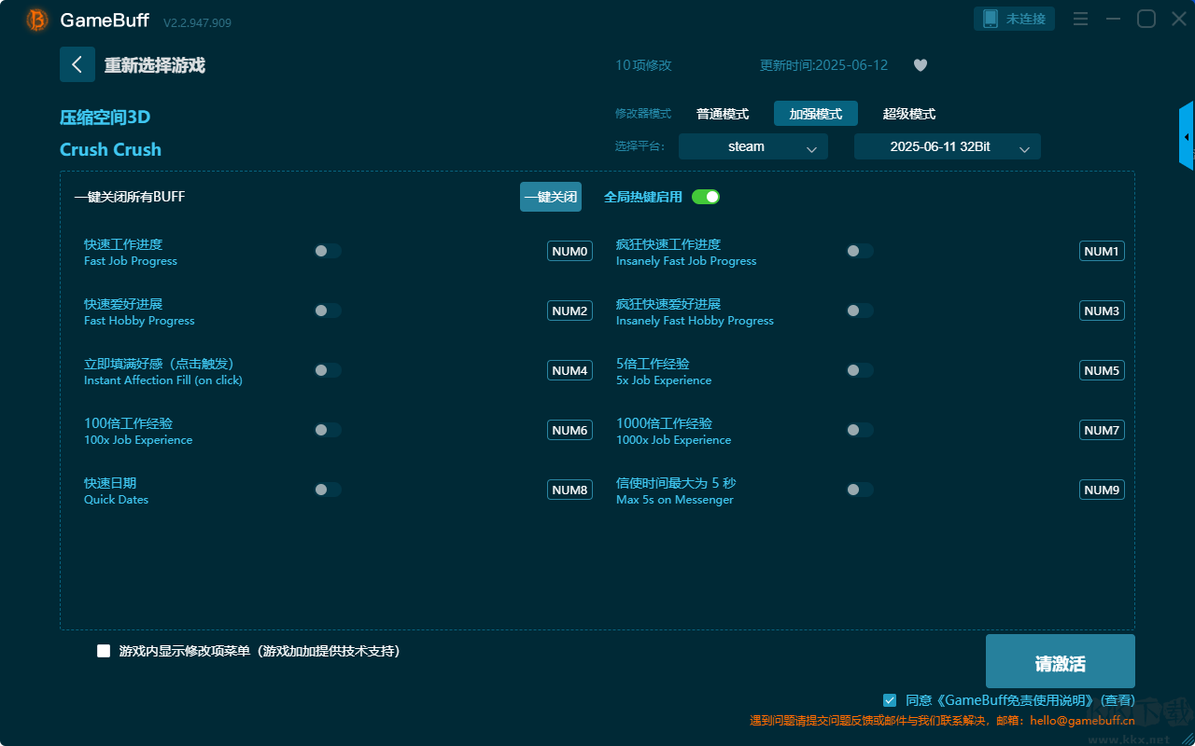Viewport: 1195px width, 746px height.
Task: Enable Fast Hobby Progress switch
Action: [328, 311]
